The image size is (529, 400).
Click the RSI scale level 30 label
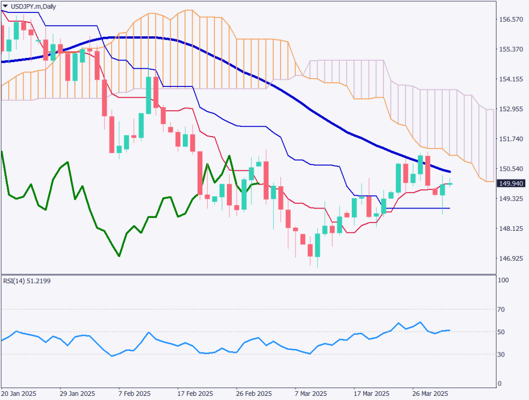pos(502,354)
